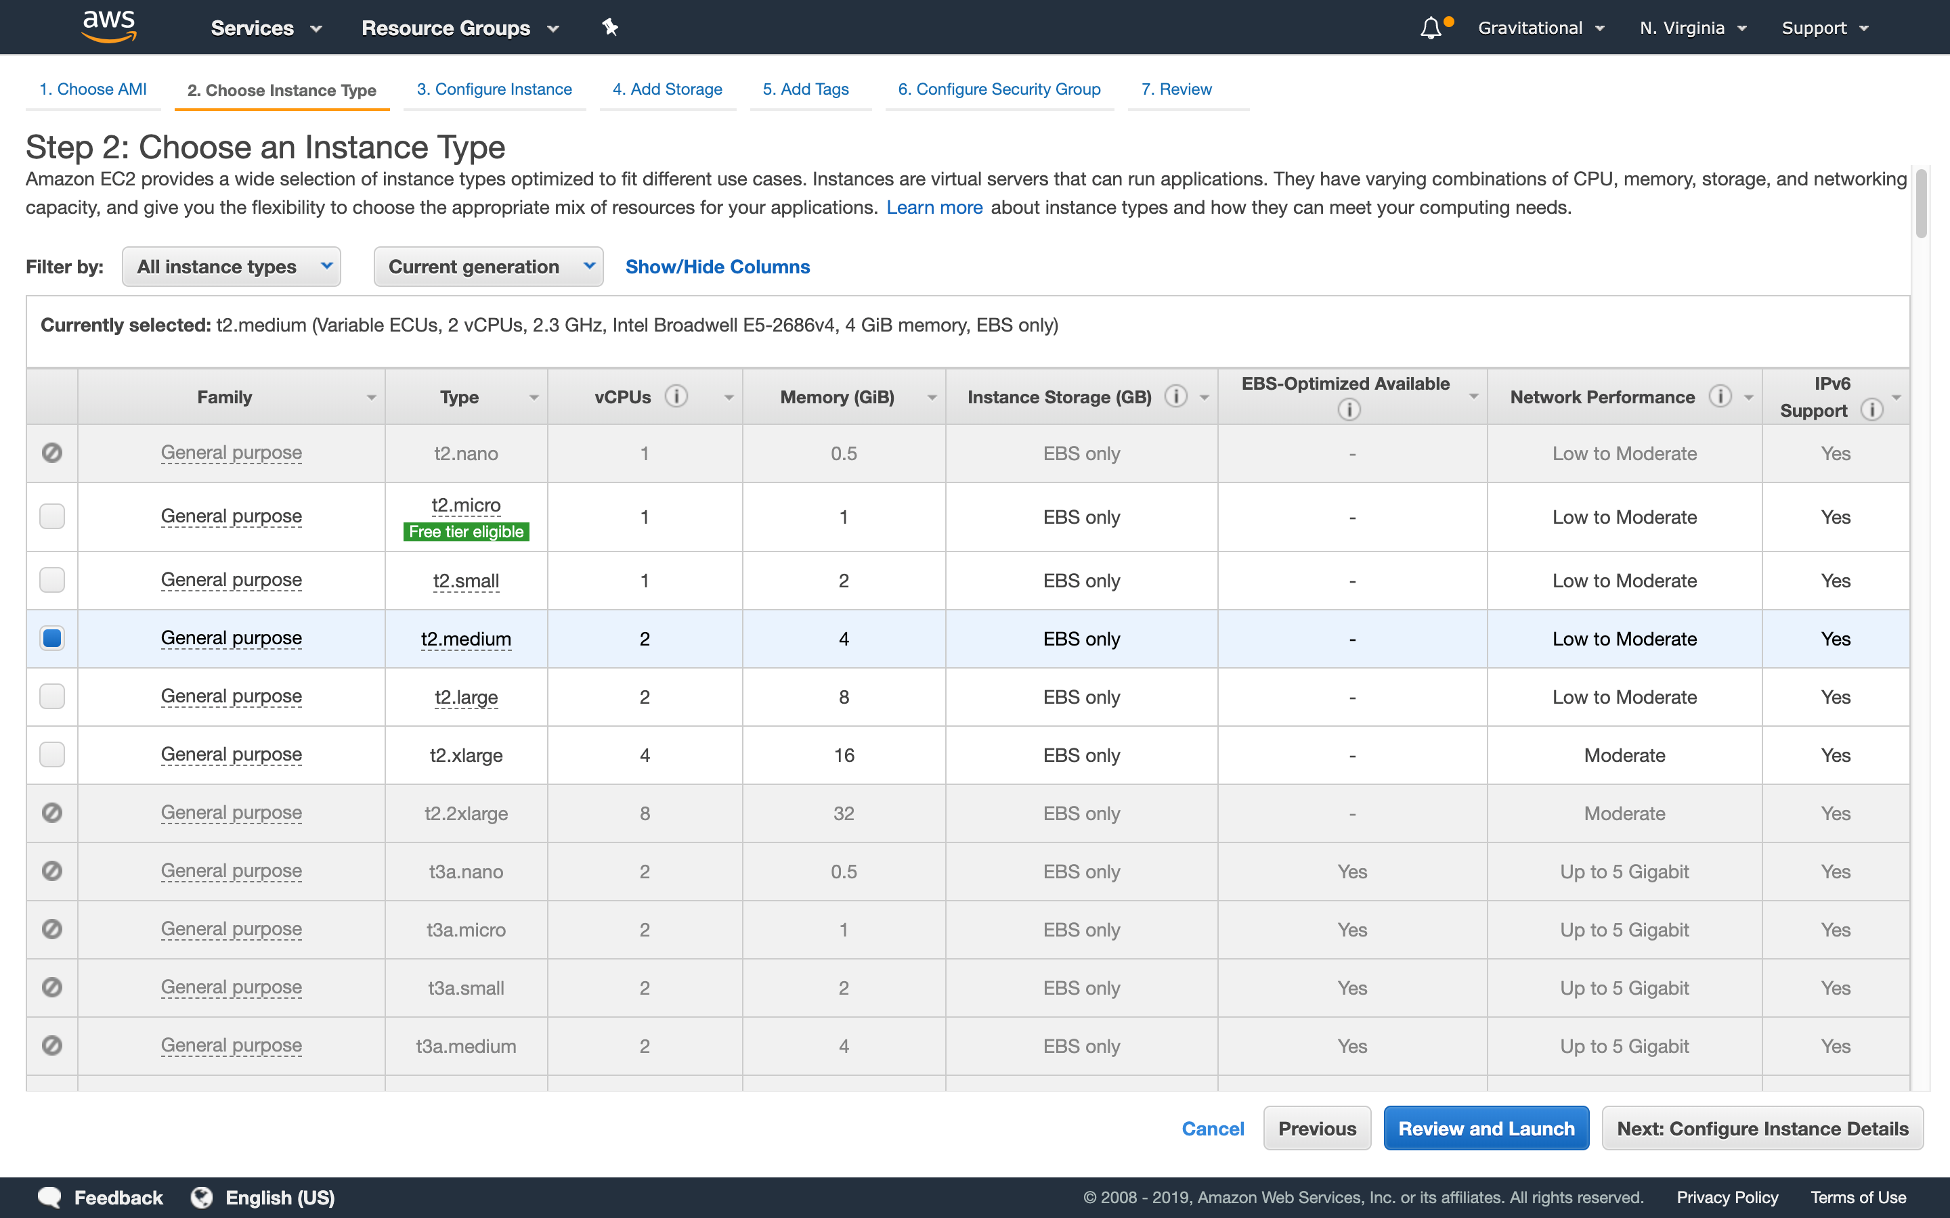Click disabled icon for t3a.medium row
The image size is (1950, 1218).
pyautogui.click(x=52, y=1045)
